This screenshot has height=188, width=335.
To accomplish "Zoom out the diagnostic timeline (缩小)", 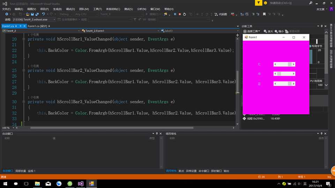I will pyautogui.click(x=279, y=31).
